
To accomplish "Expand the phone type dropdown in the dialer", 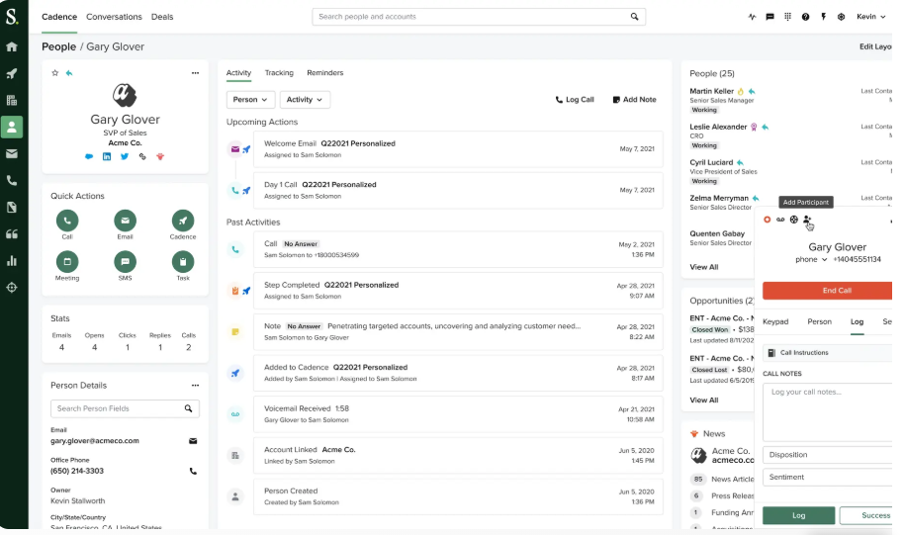I will 811,260.
